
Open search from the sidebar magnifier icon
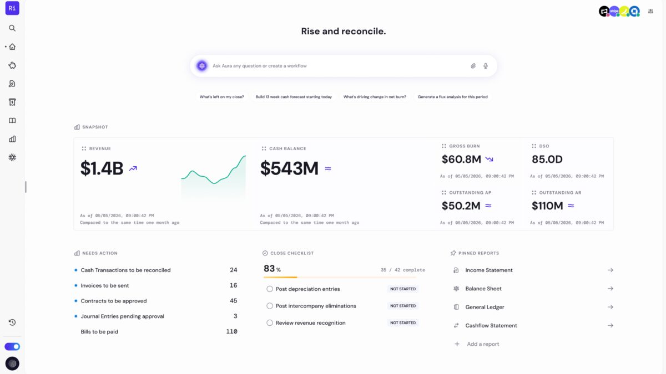coord(12,28)
